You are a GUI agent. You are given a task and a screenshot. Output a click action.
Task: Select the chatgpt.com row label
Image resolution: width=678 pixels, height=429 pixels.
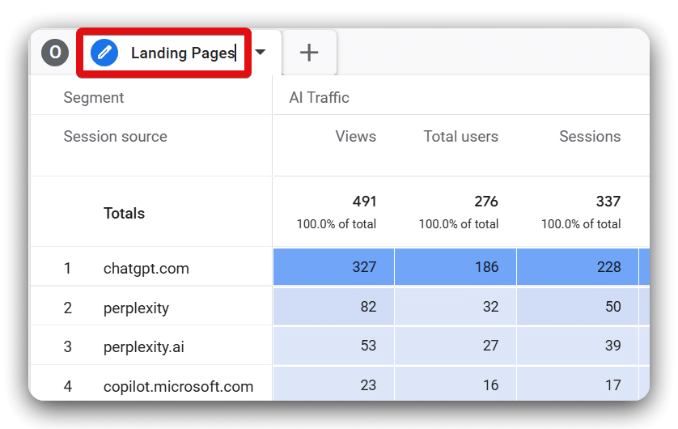coord(146,269)
